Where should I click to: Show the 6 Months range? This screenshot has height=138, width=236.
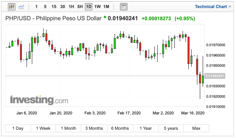coord(120,128)
